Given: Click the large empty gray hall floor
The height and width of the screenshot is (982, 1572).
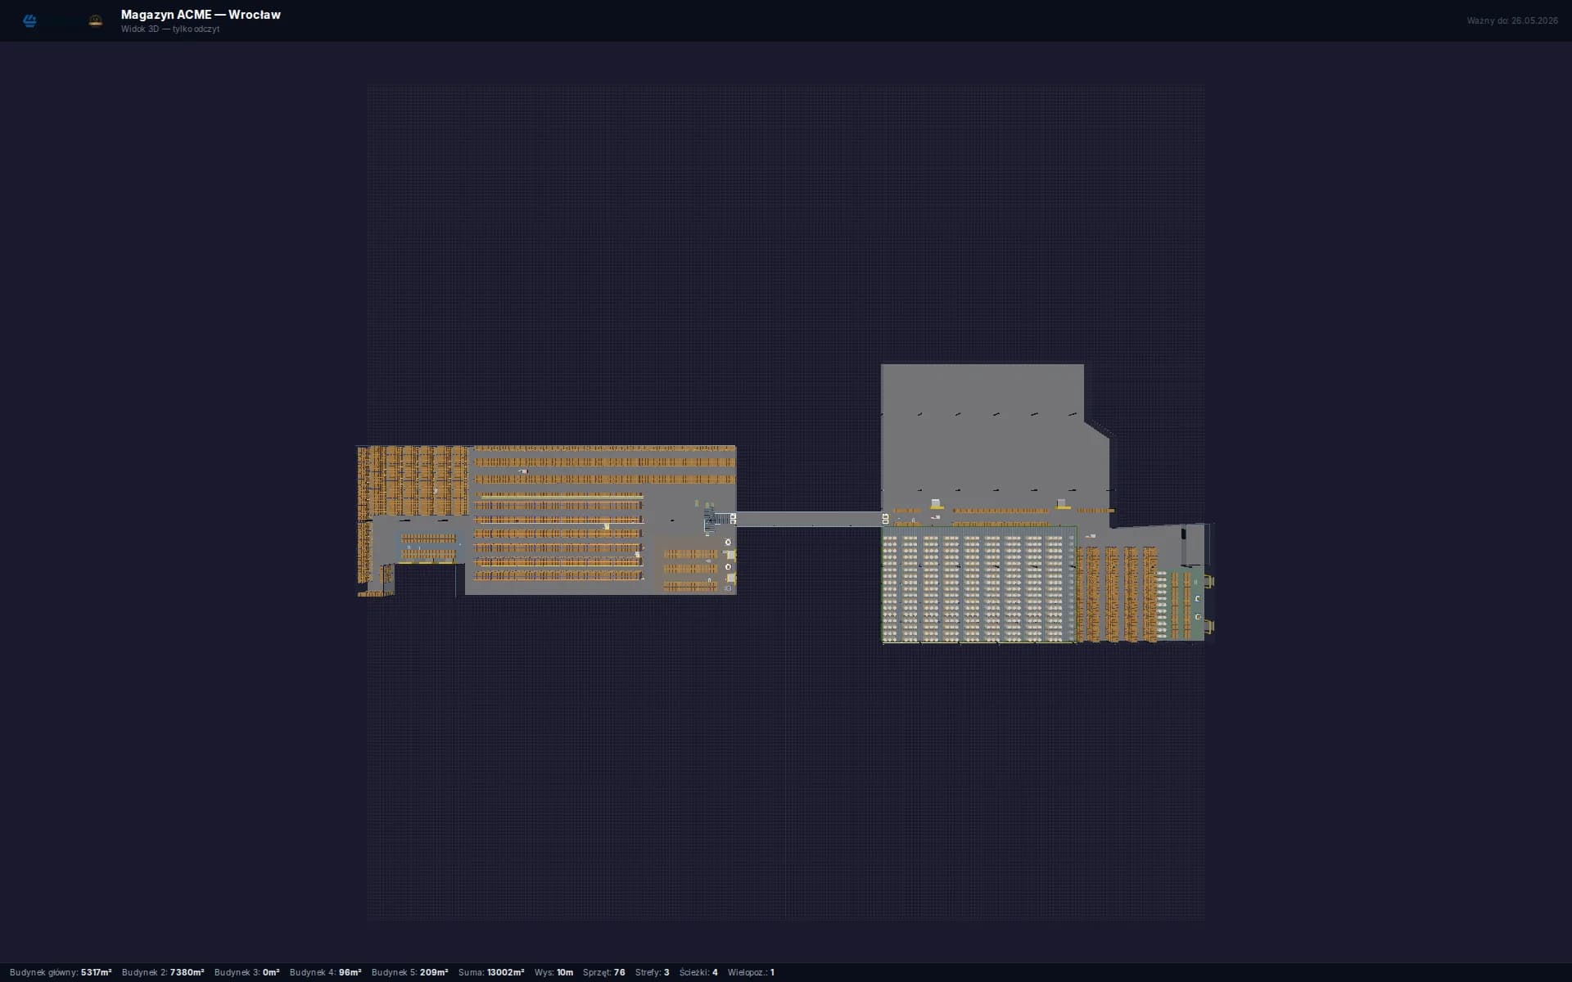Looking at the screenshot, I should point(982,450).
